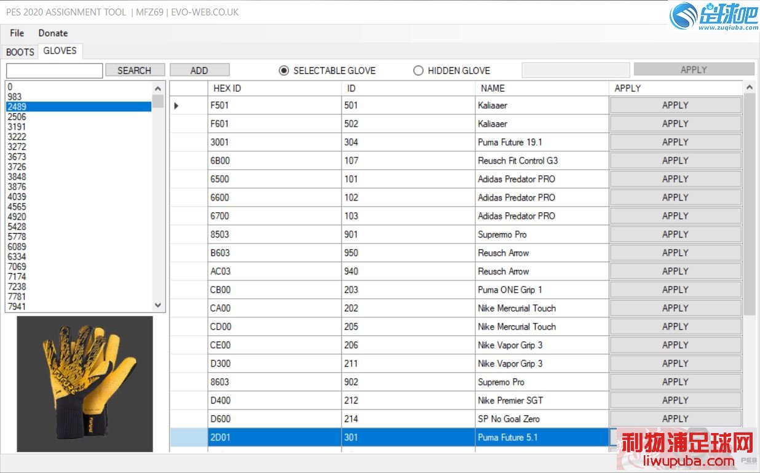Click the 2D01 hex ID cell
Viewport: 760px width, 473px height.
pyautogui.click(x=275, y=437)
